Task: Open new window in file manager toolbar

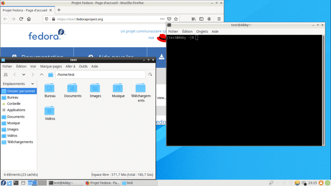Action: point(6,75)
